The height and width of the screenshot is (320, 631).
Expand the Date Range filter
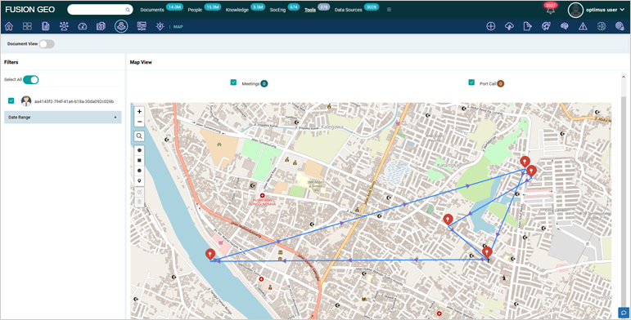(x=63, y=118)
